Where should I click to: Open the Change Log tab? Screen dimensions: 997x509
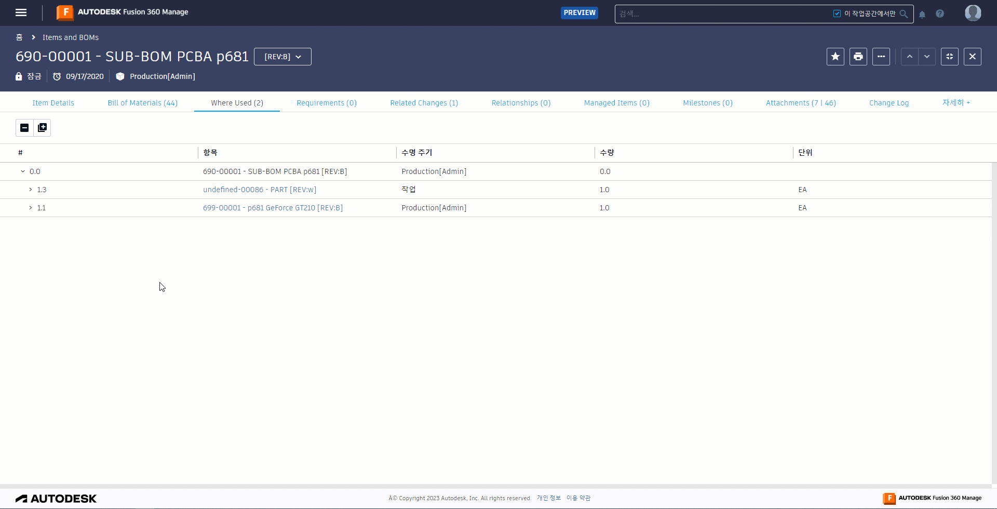[889, 103]
